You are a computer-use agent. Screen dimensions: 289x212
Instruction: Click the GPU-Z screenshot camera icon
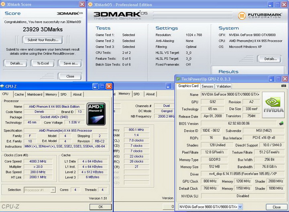click(284, 86)
